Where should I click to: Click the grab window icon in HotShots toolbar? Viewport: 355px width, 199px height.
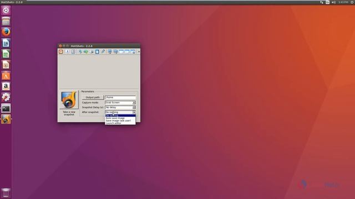pyautogui.click(x=121, y=51)
